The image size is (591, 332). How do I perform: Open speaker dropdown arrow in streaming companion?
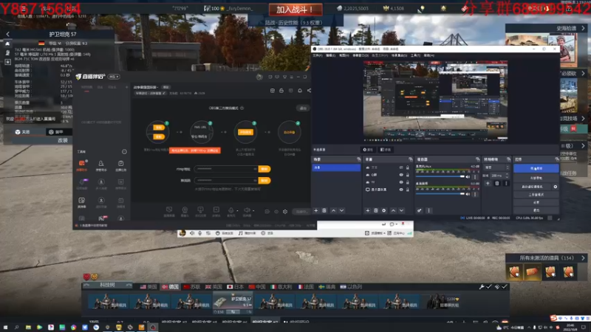[253, 211]
